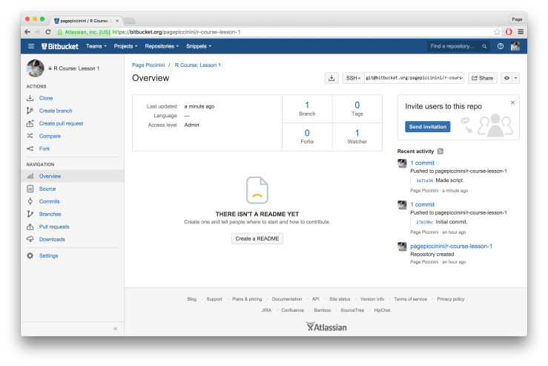Select the Compare icon in sidebar
This screenshot has width=548, height=366.
30,136
